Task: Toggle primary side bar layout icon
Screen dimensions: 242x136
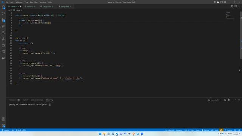Action: 215,2
